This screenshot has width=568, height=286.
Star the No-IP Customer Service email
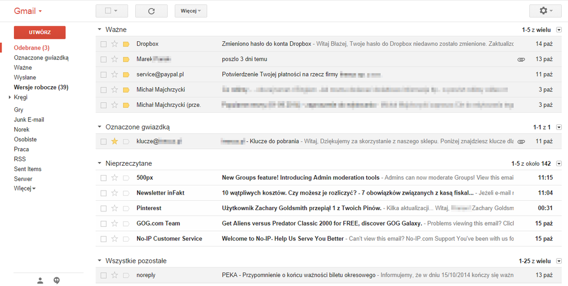(x=115, y=239)
